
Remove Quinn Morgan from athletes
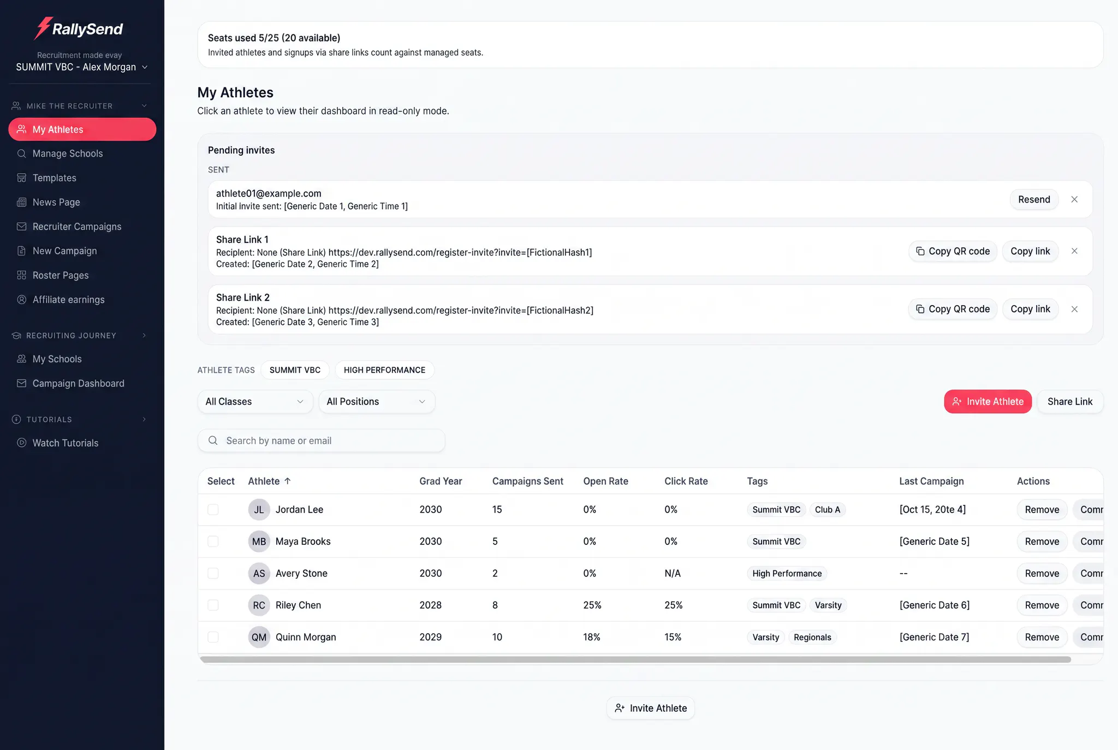pyautogui.click(x=1042, y=637)
